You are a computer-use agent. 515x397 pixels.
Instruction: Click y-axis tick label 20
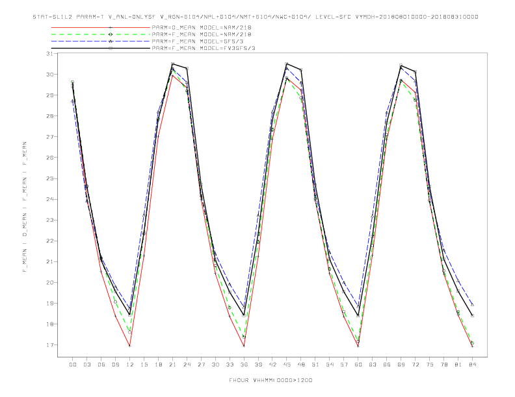(49, 282)
